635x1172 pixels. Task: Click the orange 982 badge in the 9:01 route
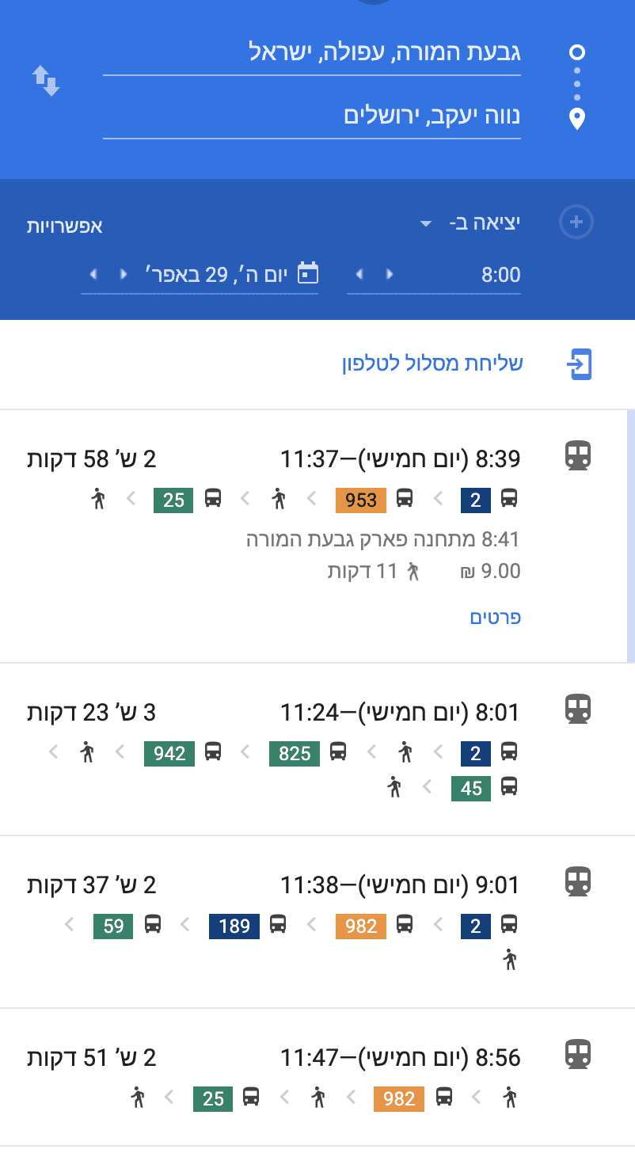[x=361, y=925]
